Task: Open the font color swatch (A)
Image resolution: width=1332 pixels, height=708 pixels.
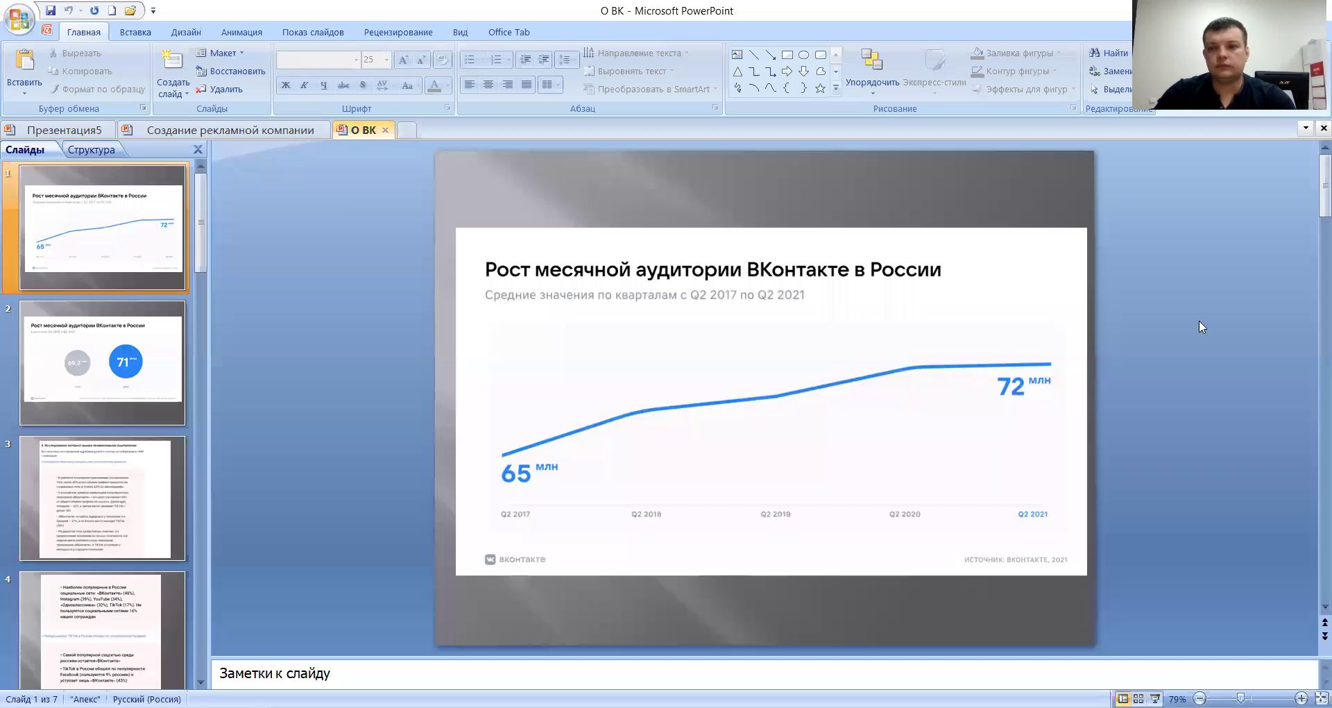Action: pos(434,85)
